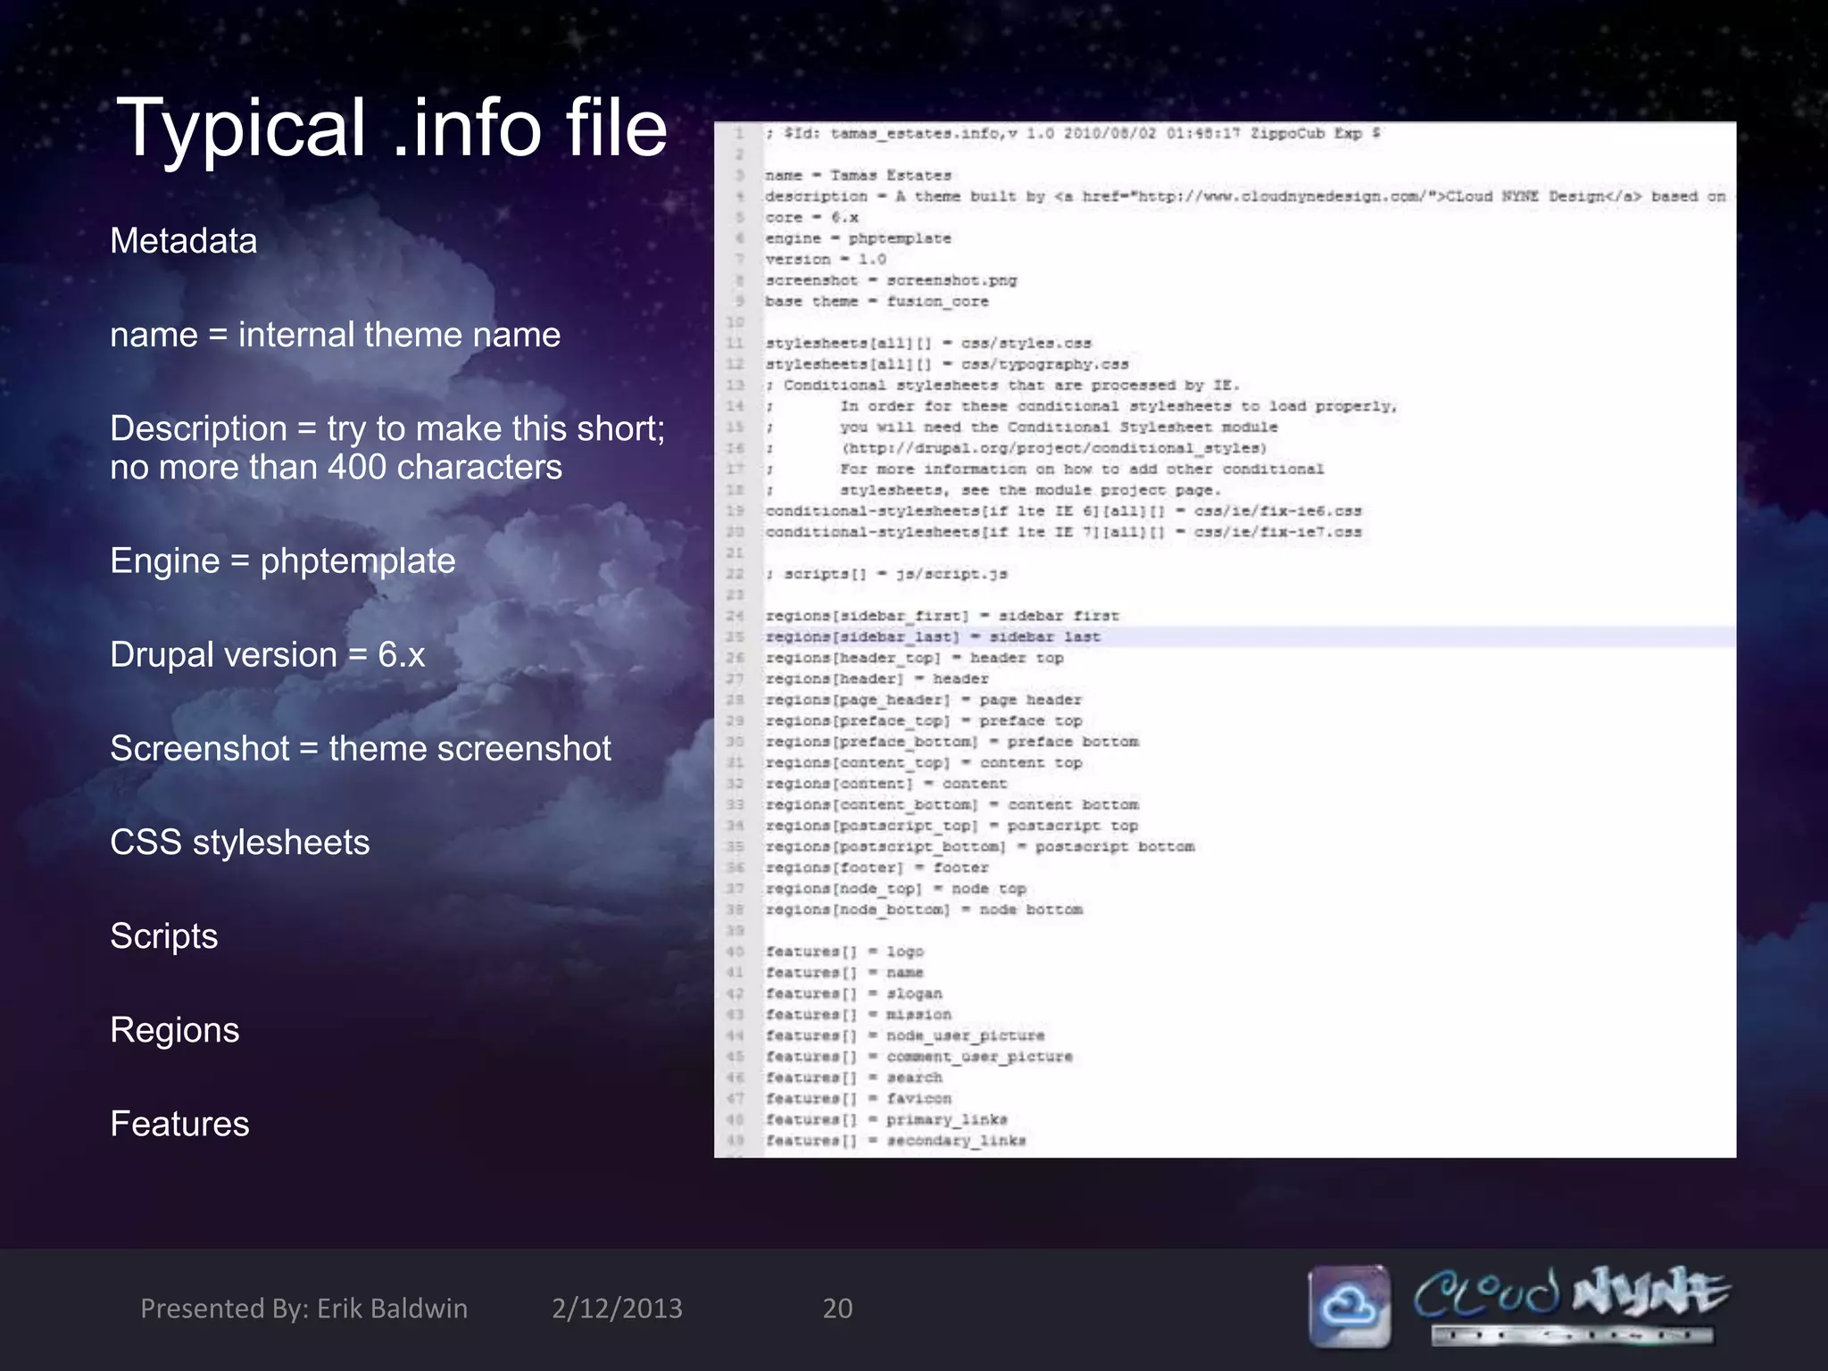Viewport: 1828px width, 1371px height.
Task: Click 'name = internal theme name' text
Action: pyautogui.click(x=335, y=335)
